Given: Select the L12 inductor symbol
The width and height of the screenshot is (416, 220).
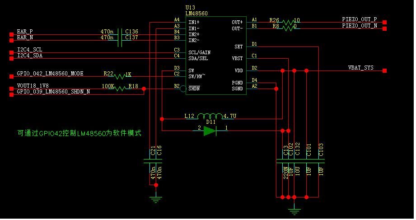Looking at the screenshot, I should click(x=210, y=116).
